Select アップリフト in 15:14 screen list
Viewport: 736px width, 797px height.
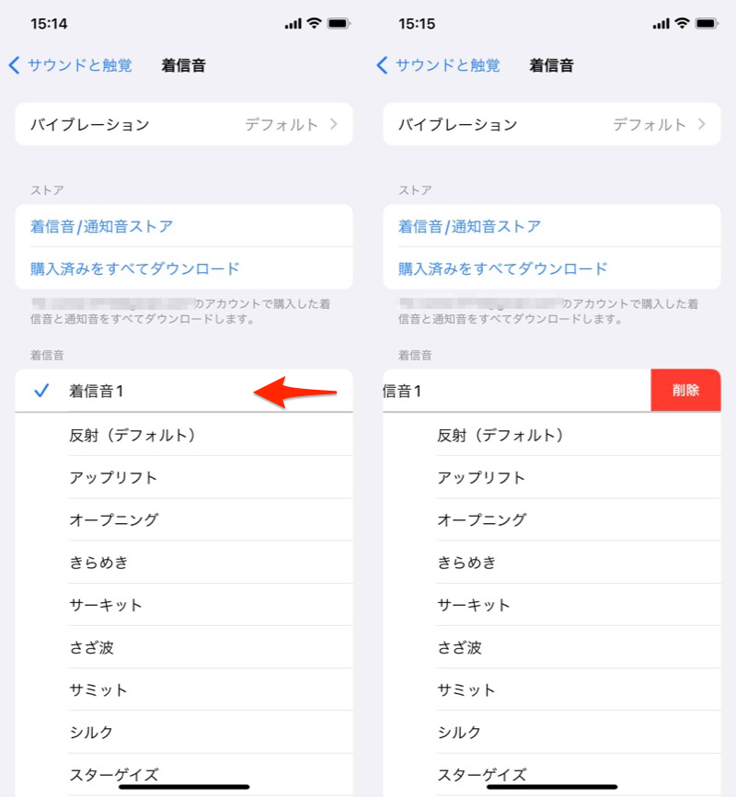point(113,477)
